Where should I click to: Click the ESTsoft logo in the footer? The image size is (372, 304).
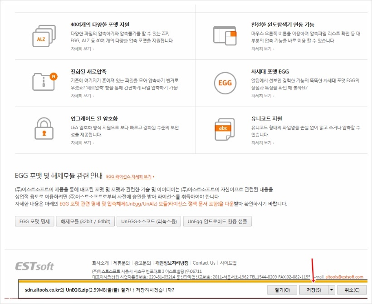(x=34, y=266)
